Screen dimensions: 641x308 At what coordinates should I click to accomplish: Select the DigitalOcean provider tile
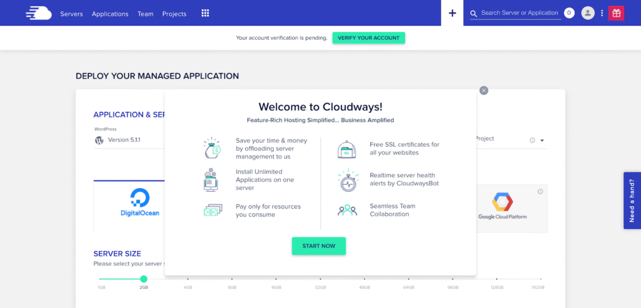[140, 205]
